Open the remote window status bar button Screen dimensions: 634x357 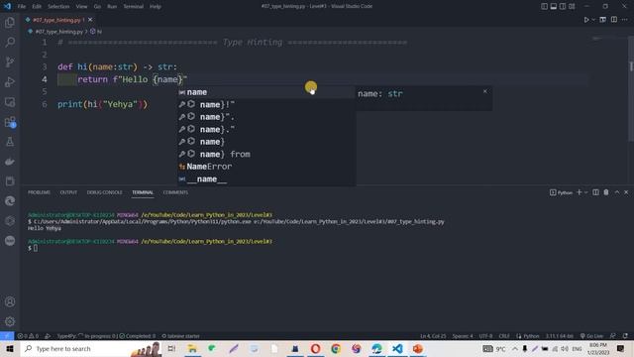click(7, 336)
